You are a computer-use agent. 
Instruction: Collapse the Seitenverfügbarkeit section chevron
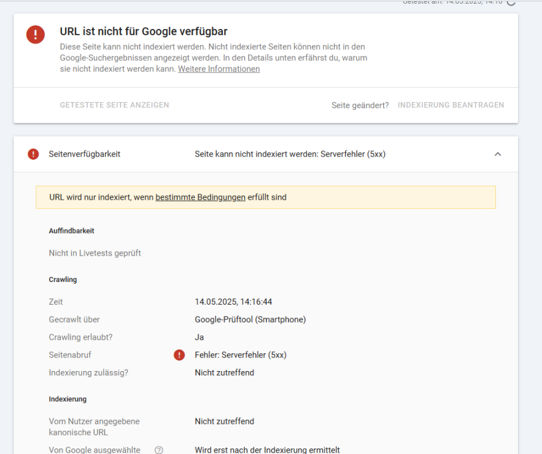coord(498,154)
